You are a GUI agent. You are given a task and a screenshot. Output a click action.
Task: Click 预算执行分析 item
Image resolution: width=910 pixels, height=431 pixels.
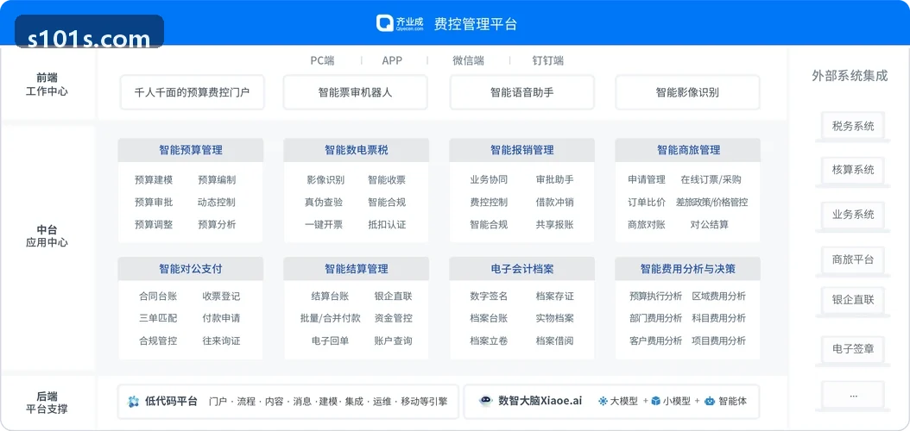656,296
